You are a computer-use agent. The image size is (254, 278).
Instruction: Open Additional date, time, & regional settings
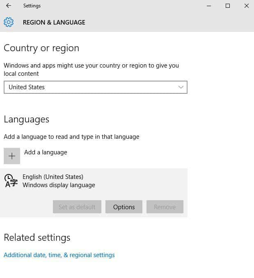click(x=59, y=255)
